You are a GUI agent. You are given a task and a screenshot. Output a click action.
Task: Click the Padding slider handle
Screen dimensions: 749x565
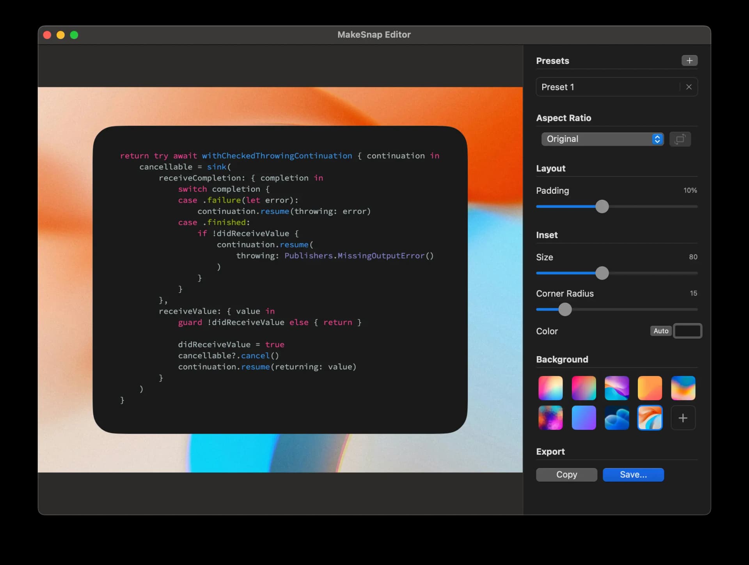click(602, 207)
